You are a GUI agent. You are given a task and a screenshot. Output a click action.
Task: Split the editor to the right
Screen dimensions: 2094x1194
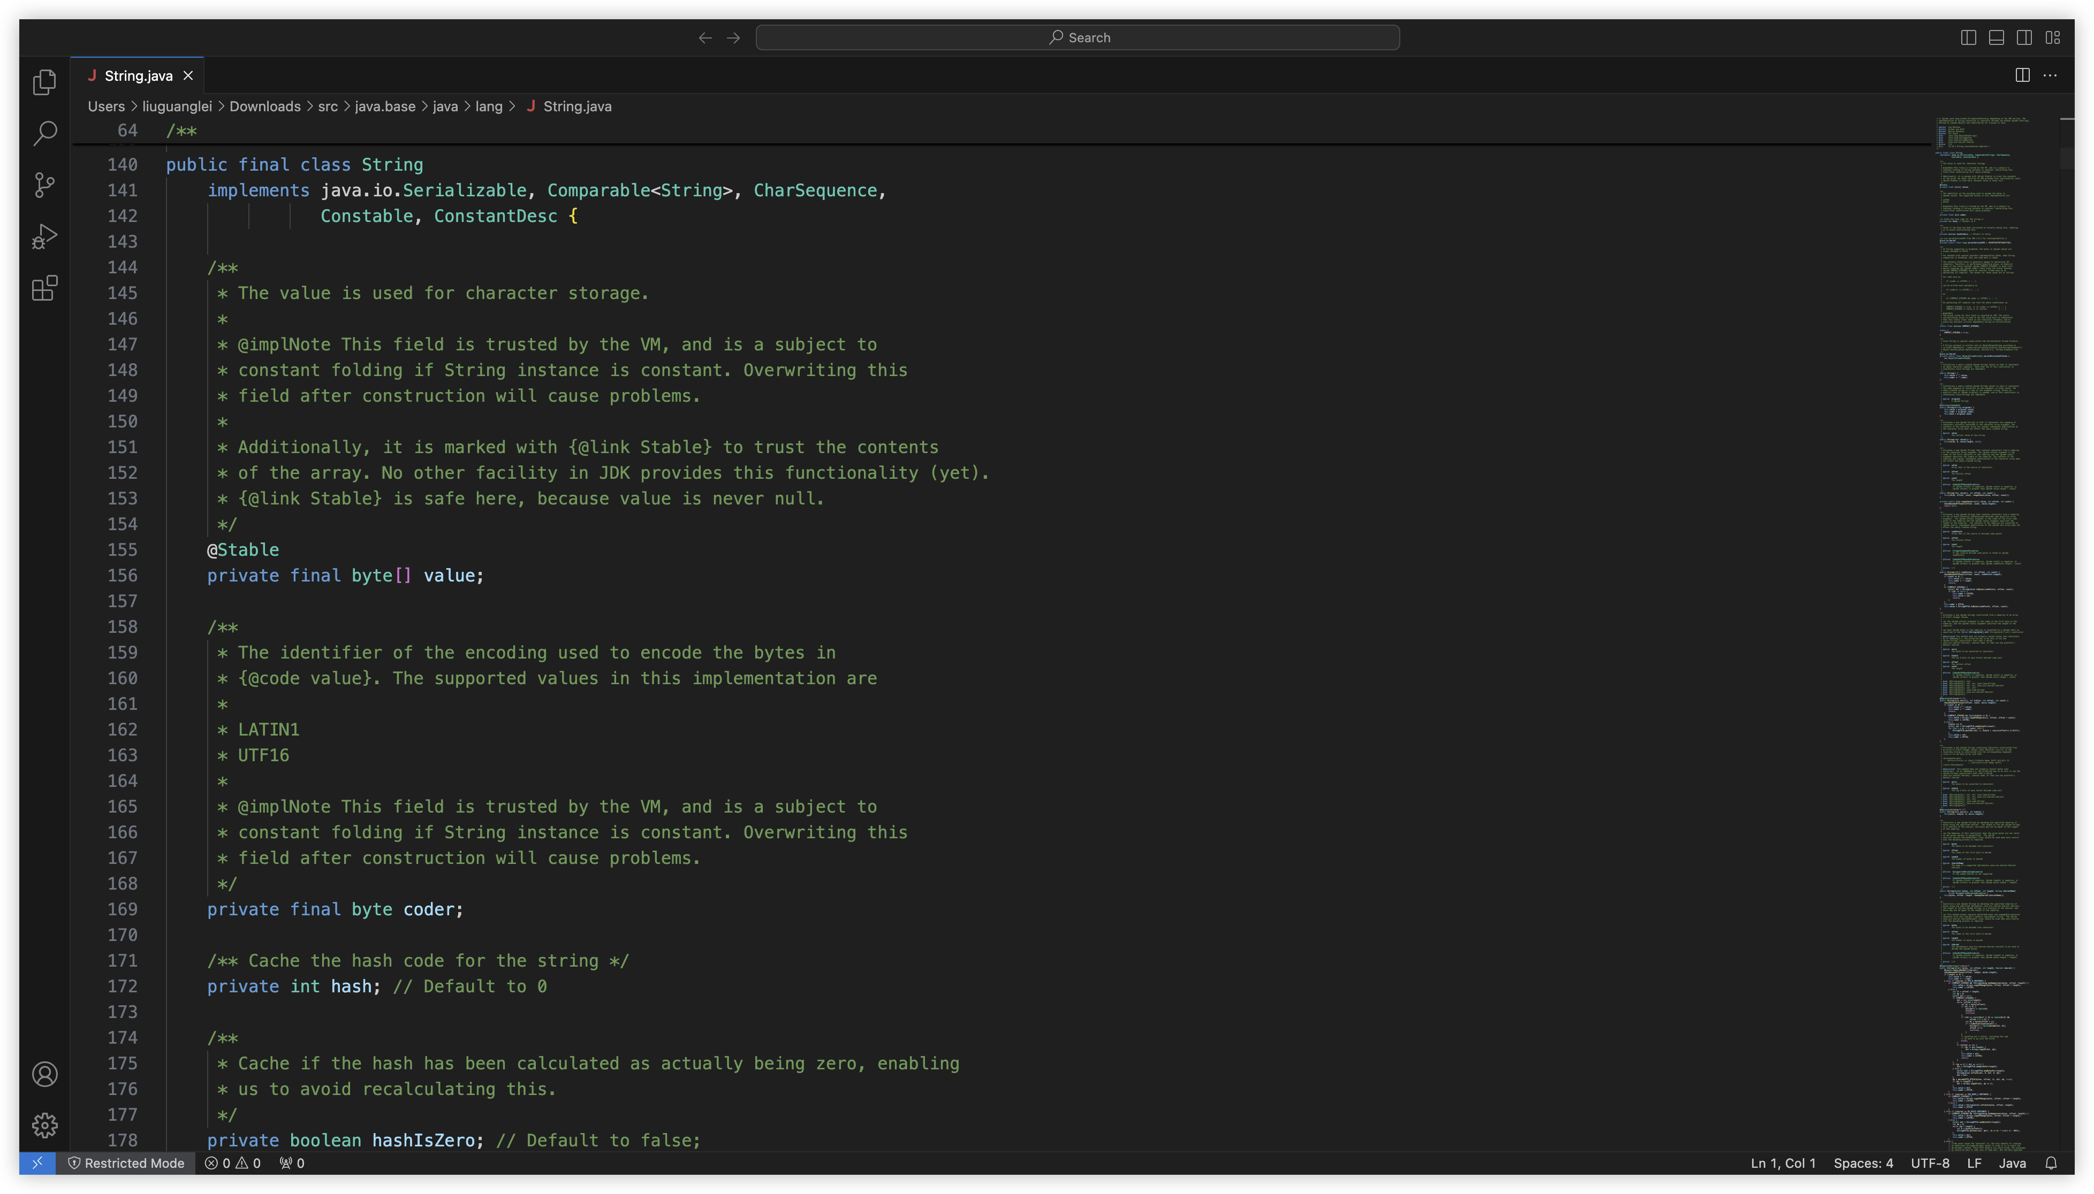(x=2022, y=75)
